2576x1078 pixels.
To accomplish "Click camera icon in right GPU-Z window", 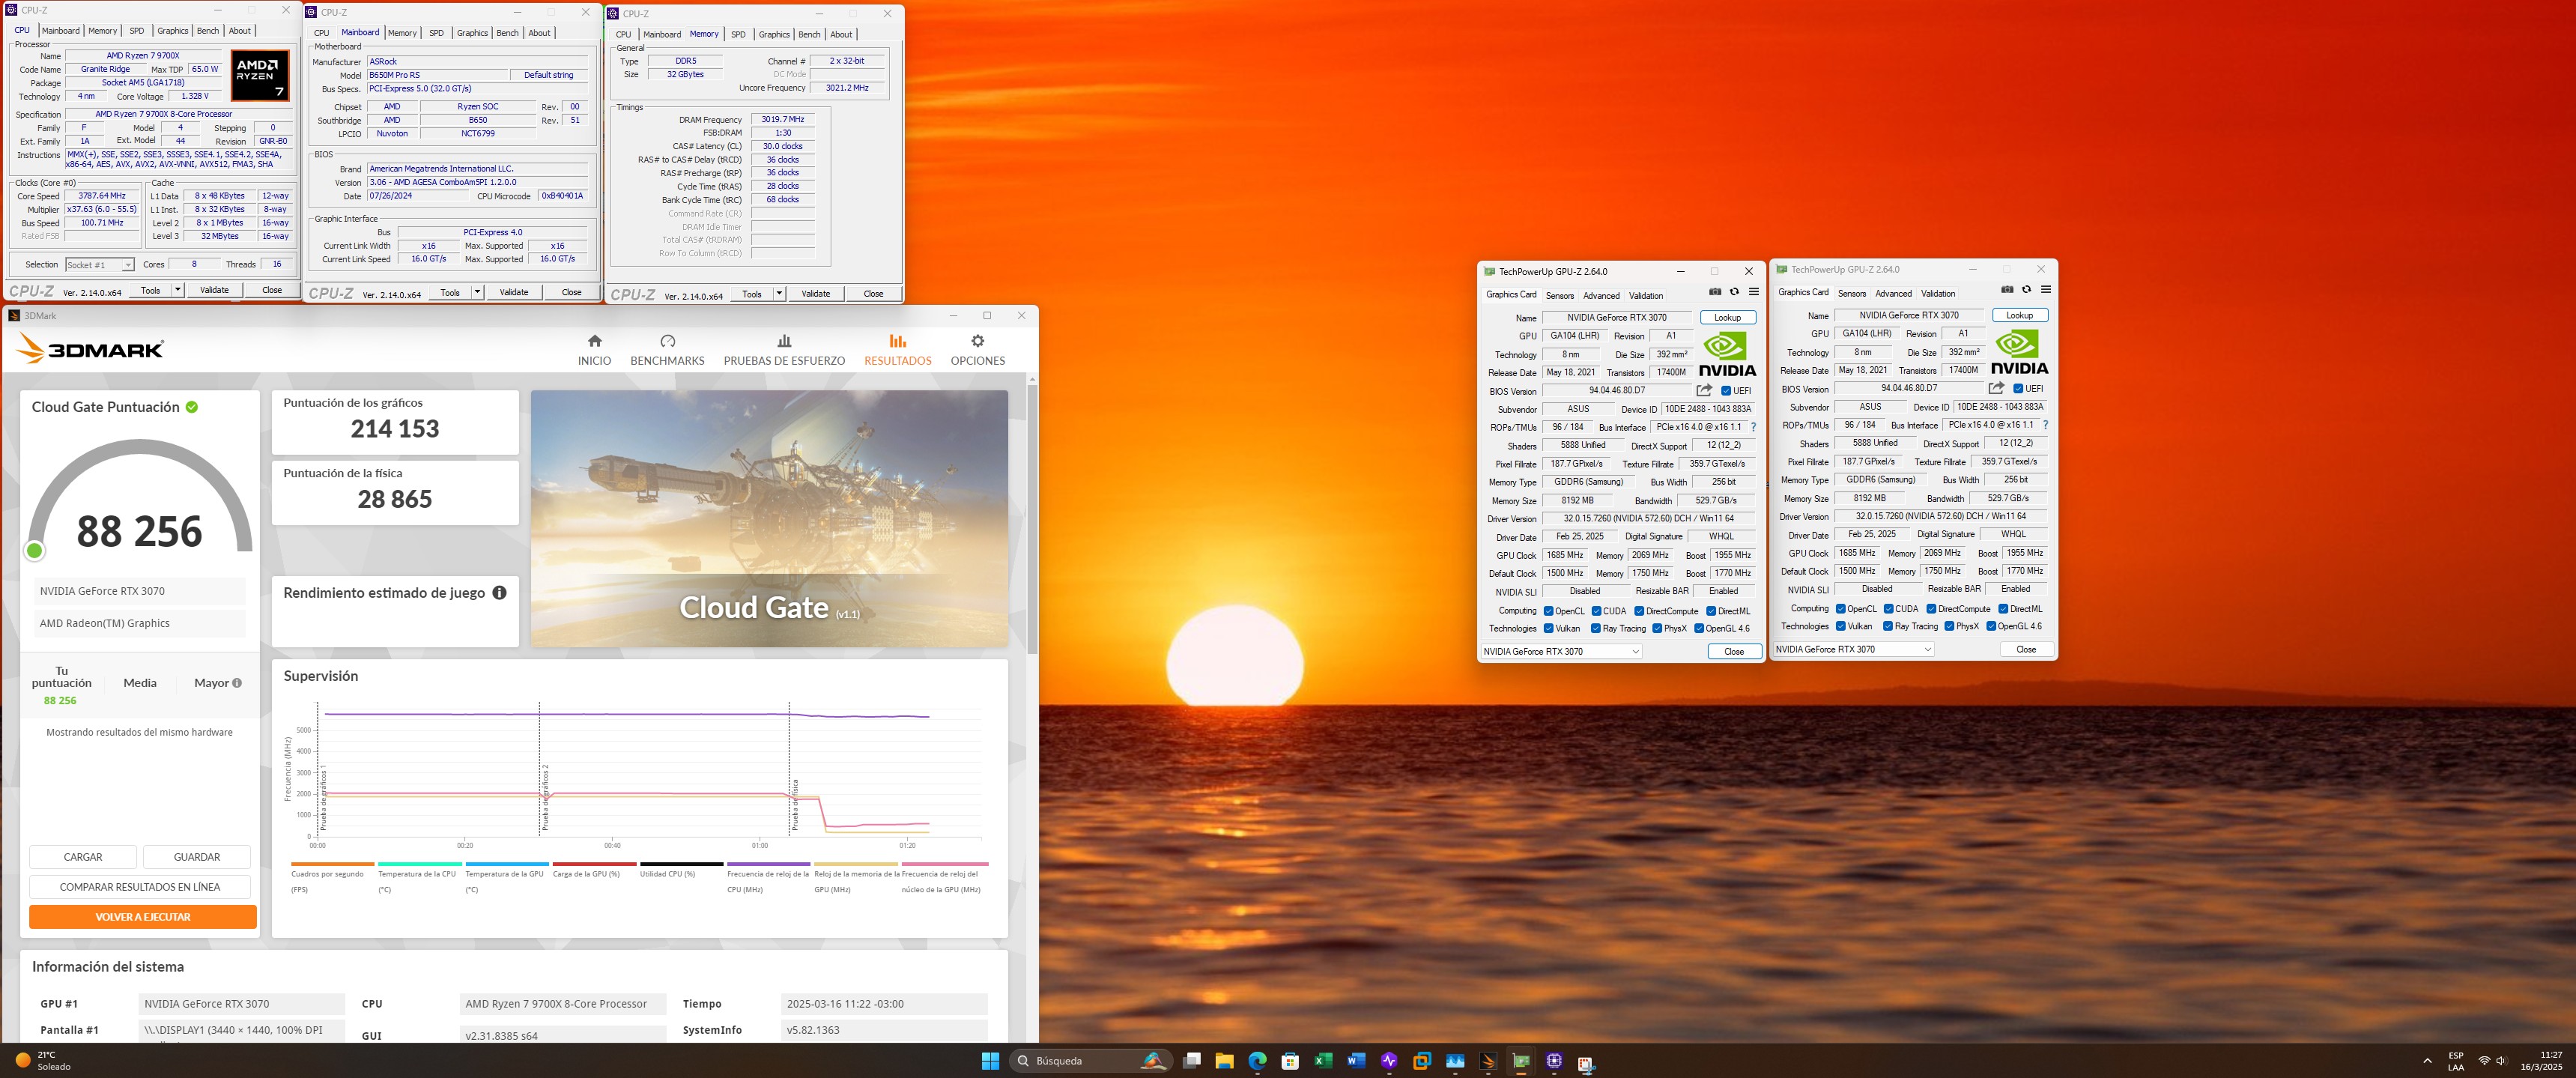I will [x=2007, y=290].
